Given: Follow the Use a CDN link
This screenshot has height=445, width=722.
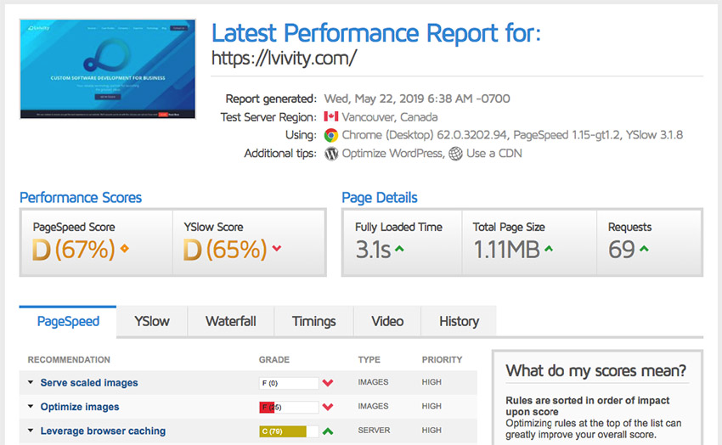Looking at the screenshot, I should pyautogui.click(x=494, y=154).
